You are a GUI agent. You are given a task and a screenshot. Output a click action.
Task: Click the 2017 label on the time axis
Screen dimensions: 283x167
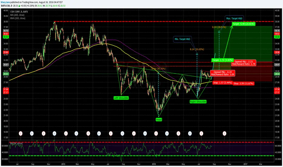[x=245, y=164]
